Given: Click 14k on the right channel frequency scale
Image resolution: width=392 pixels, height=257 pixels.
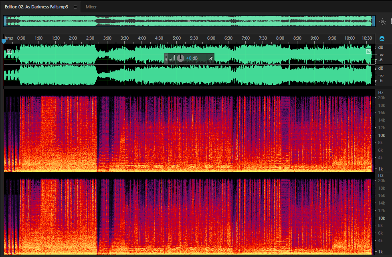Looking at the screenshot, I should (382, 203).
